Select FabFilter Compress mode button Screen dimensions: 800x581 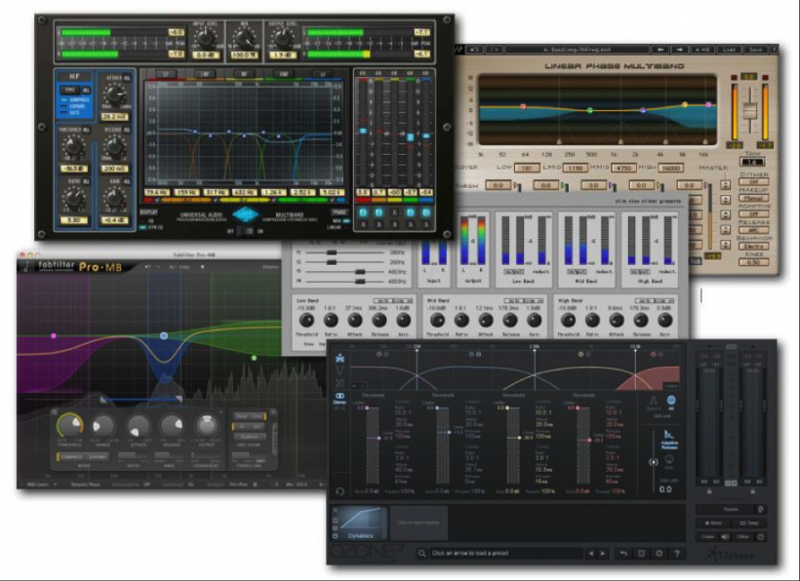pyautogui.click(x=71, y=457)
